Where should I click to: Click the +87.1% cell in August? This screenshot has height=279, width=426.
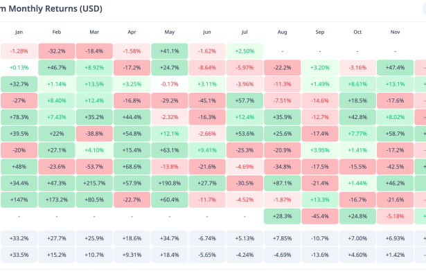click(x=282, y=183)
